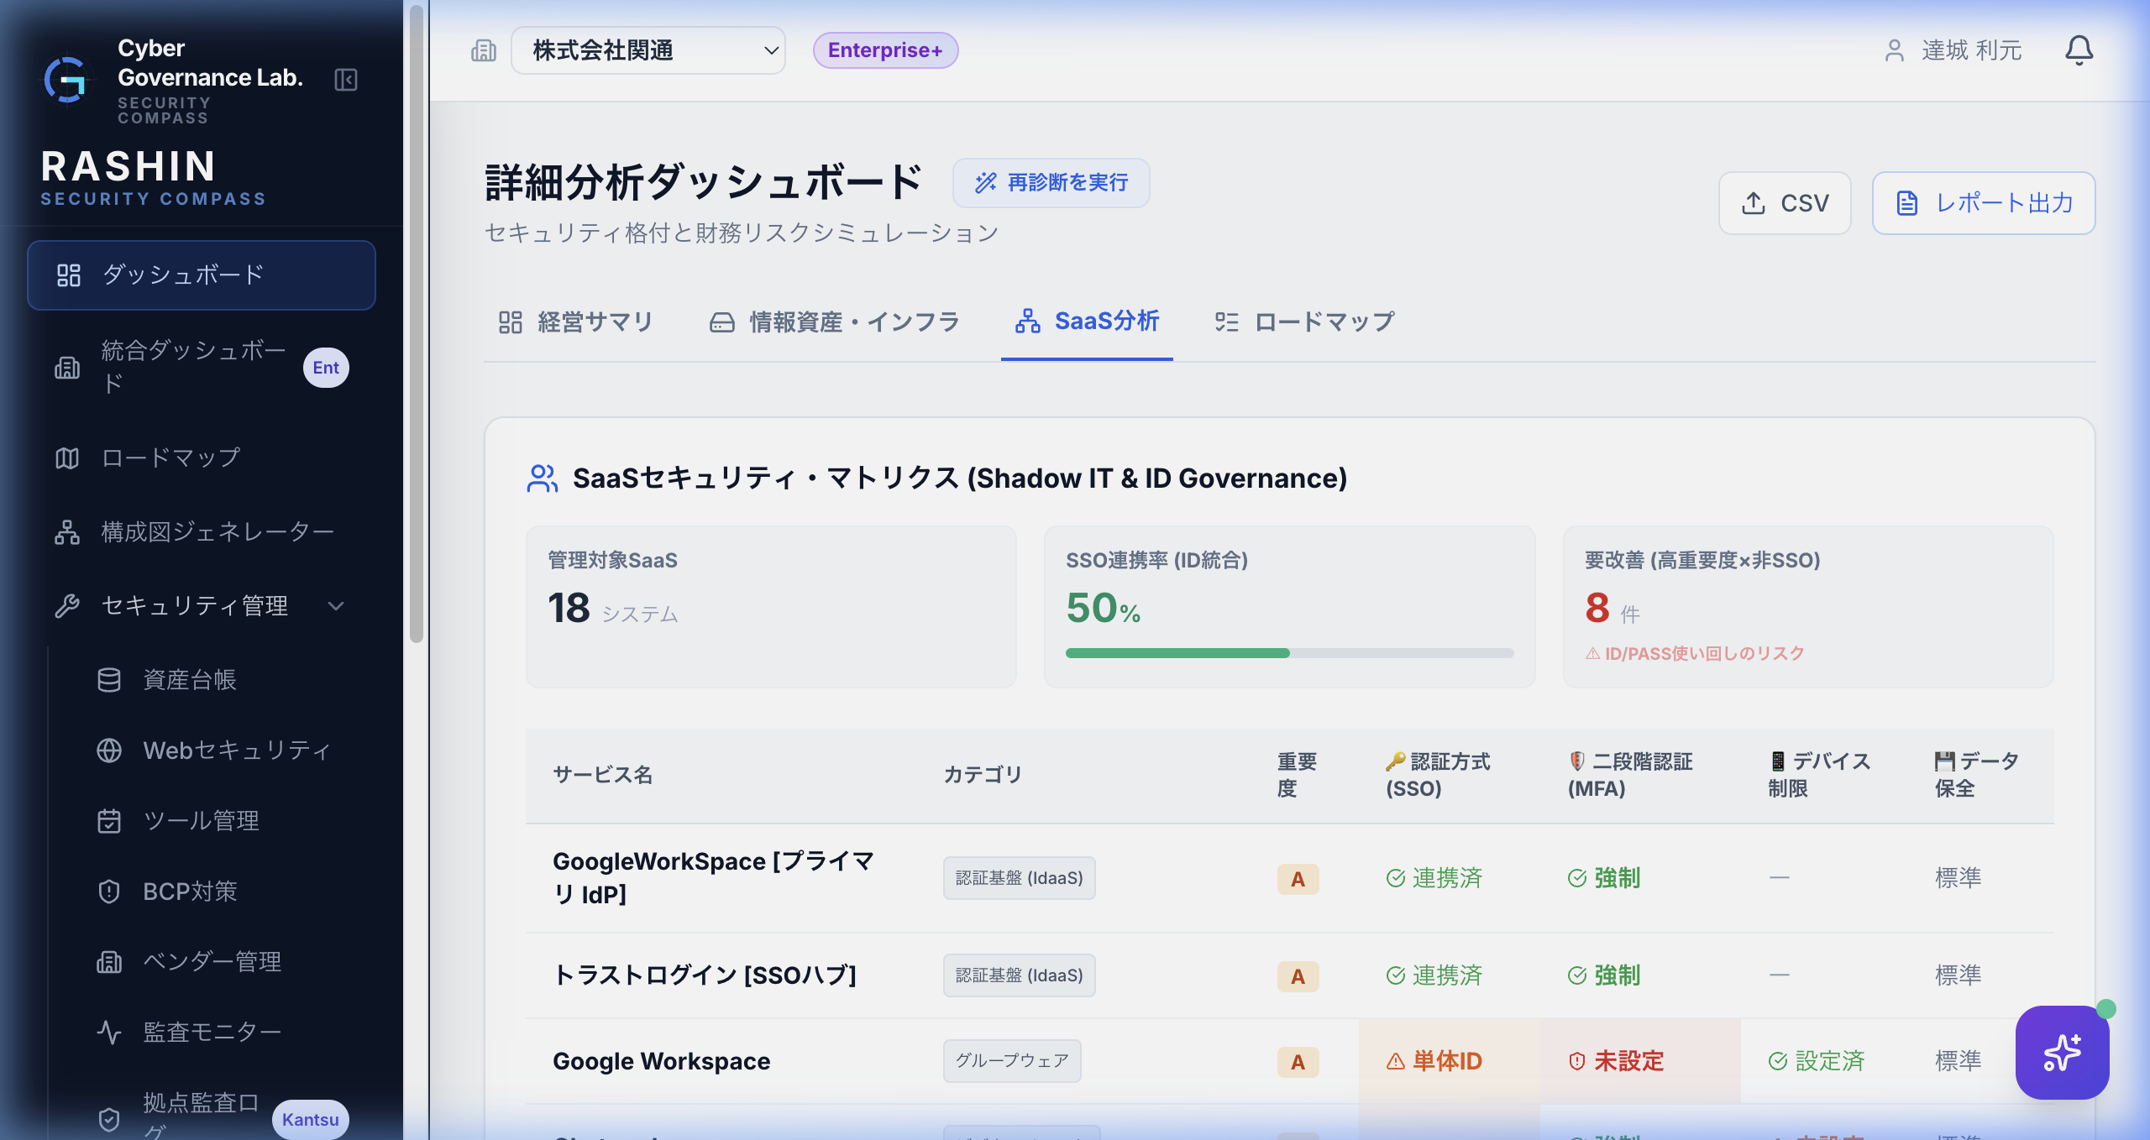Viewport: 2150px width, 1140px height.
Task: Click the グループウェア category tag
Action: point(1012,1061)
